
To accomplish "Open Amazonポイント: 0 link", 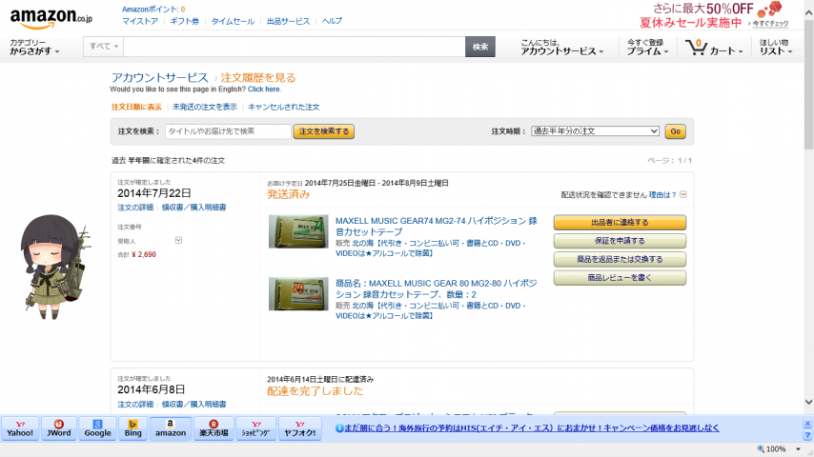I will pyautogui.click(x=153, y=10).
